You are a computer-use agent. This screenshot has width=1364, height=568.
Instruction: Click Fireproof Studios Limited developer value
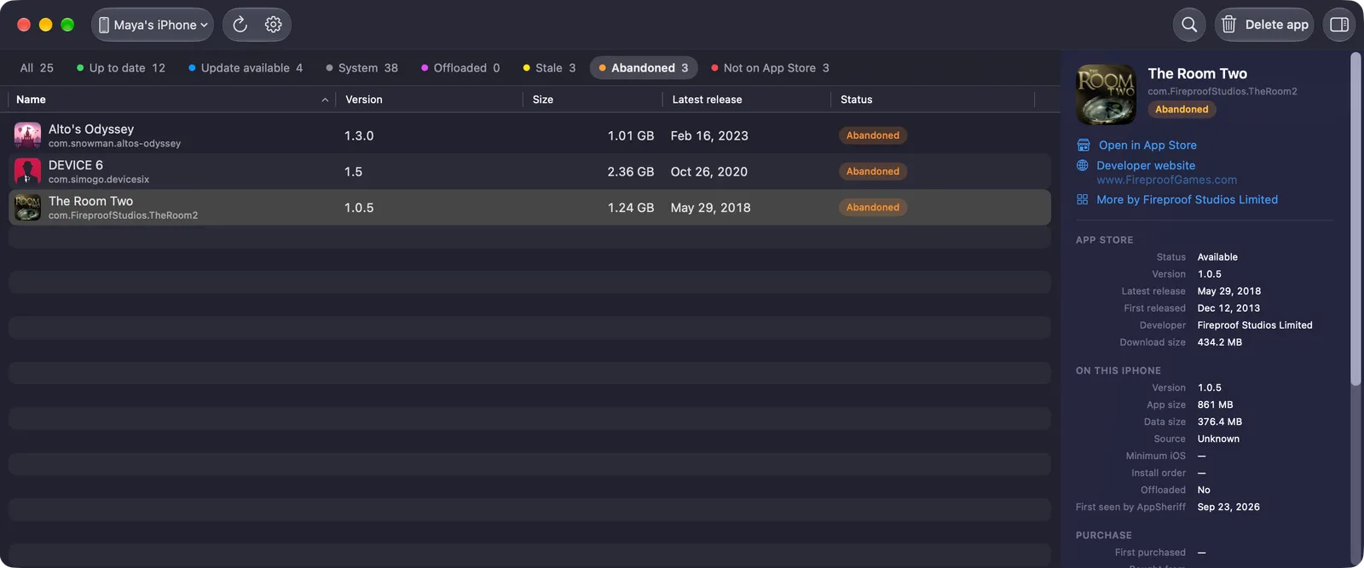pos(1255,325)
